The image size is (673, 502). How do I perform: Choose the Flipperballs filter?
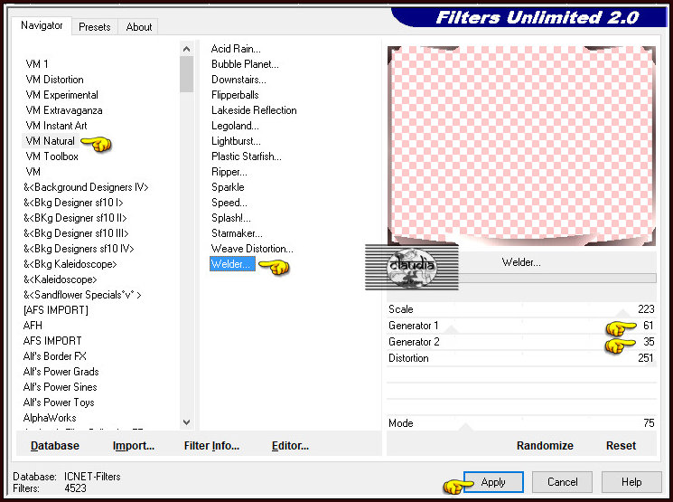[235, 95]
